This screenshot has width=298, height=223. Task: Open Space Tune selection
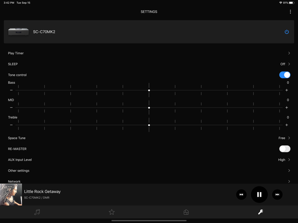click(x=149, y=138)
